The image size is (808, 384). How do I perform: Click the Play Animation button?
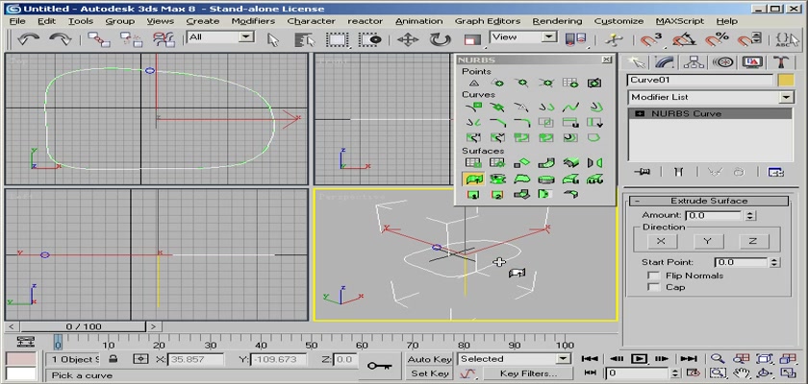[639, 359]
